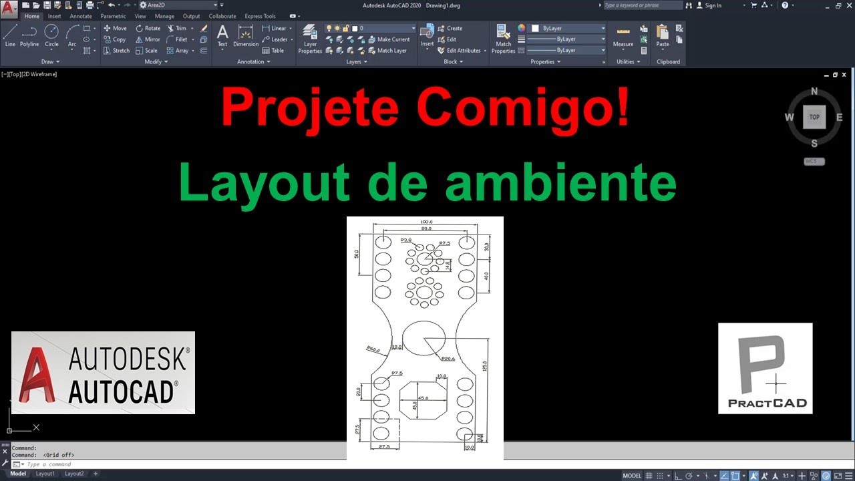The image size is (855, 481).
Task: Click Make Current layer button
Action: click(x=389, y=39)
